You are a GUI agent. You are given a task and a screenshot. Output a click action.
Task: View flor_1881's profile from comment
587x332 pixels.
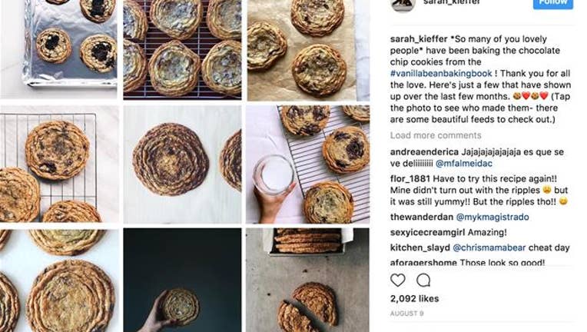pos(410,179)
